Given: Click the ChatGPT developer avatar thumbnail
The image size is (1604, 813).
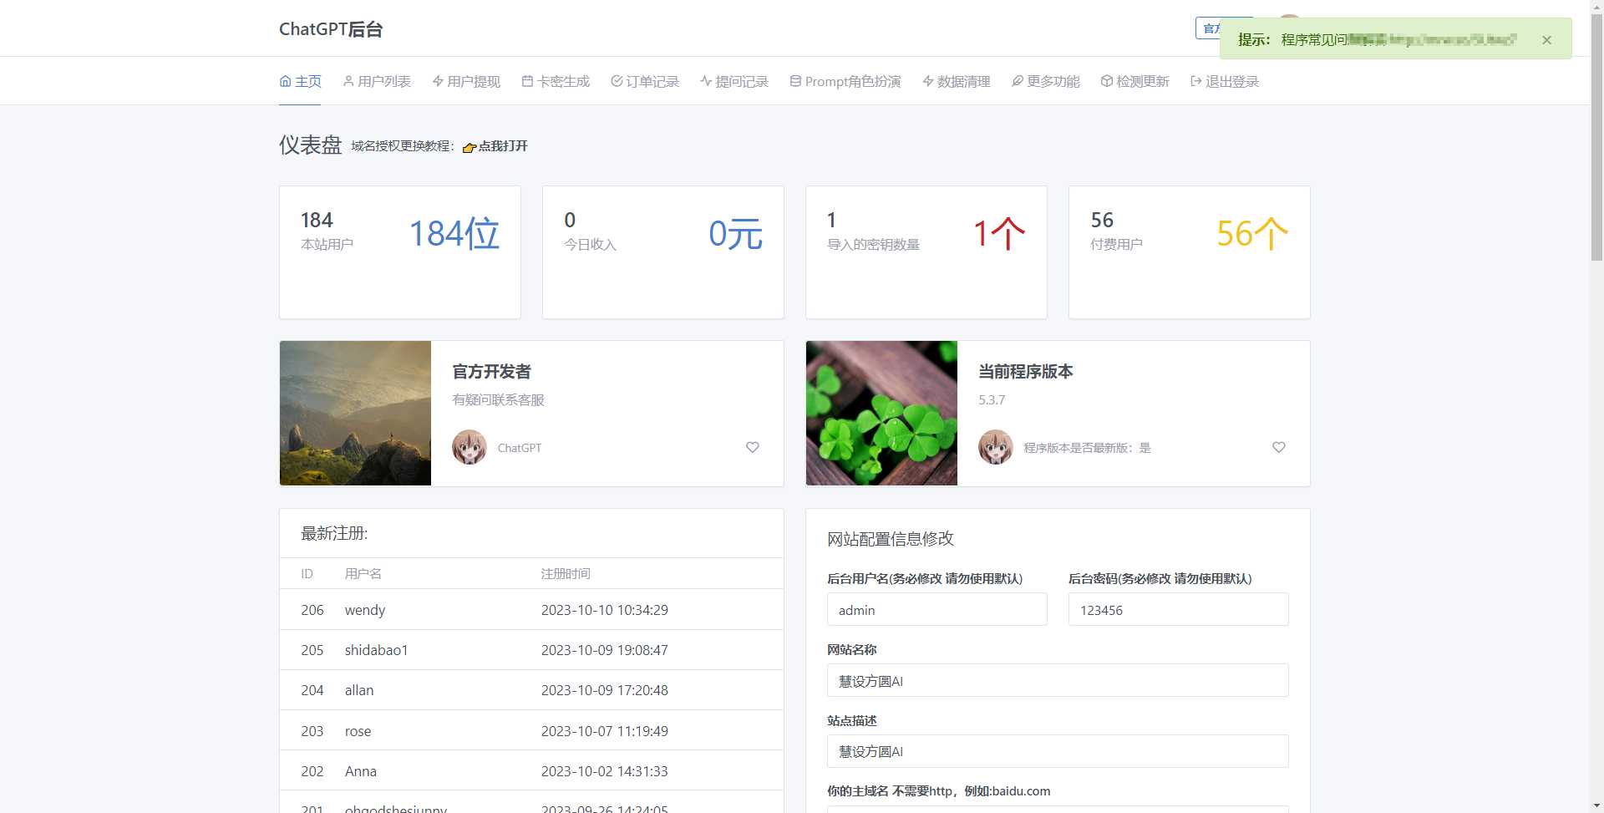Looking at the screenshot, I should [470, 447].
